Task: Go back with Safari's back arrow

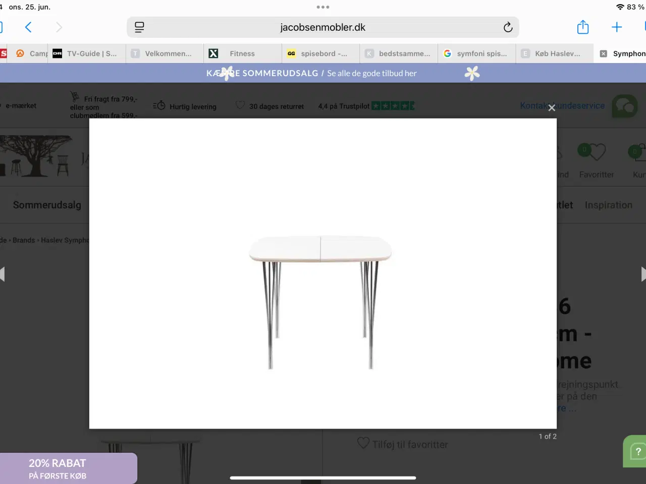Action: pos(28,27)
